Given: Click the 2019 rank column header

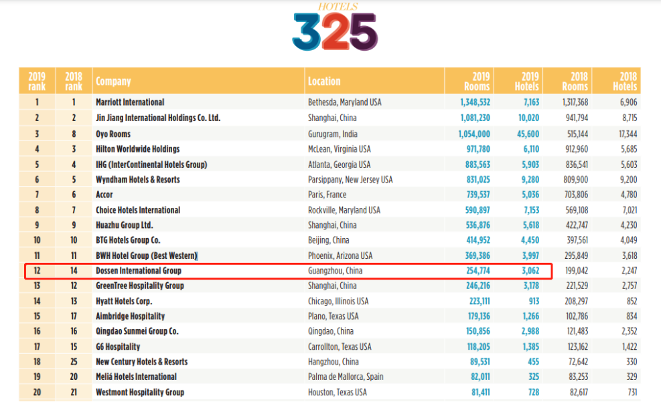Looking at the screenshot, I should [x=37, y=81].
